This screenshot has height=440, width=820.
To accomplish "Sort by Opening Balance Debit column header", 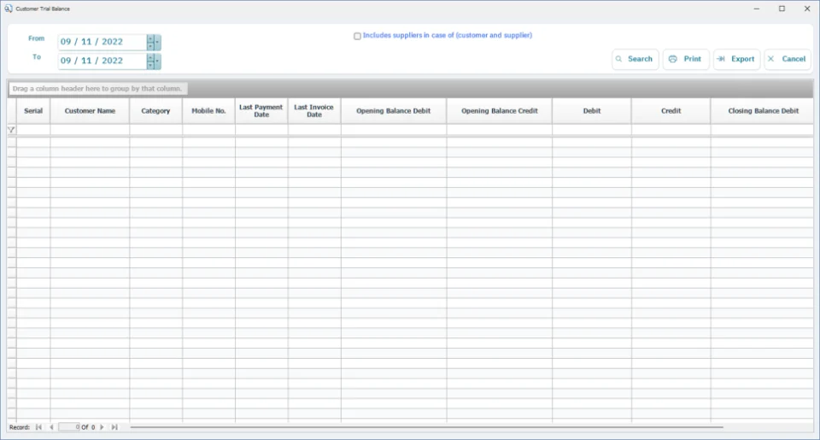I will coord(394,111).
